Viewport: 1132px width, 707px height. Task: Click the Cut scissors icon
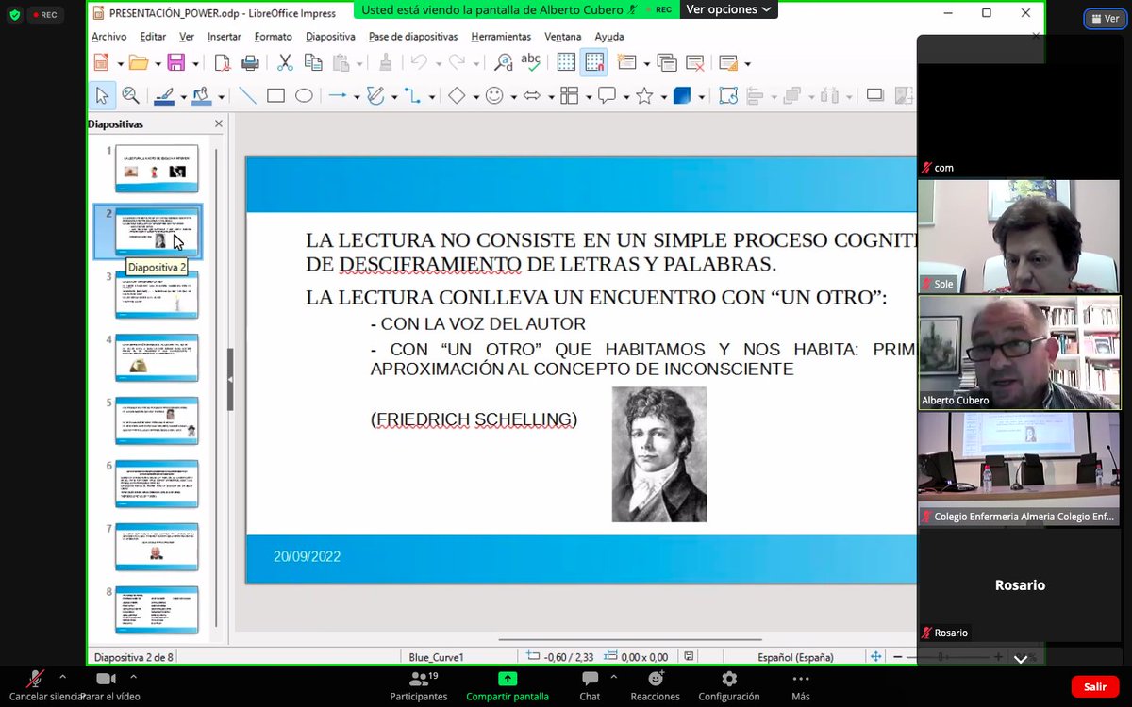coord(285,63)
